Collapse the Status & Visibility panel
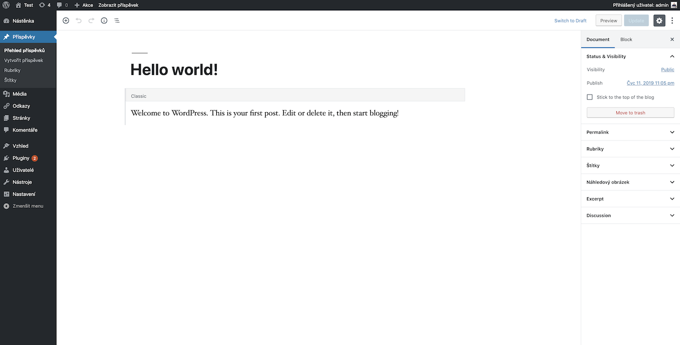Viewport: 680px width, 345px height. coord(671,56)
